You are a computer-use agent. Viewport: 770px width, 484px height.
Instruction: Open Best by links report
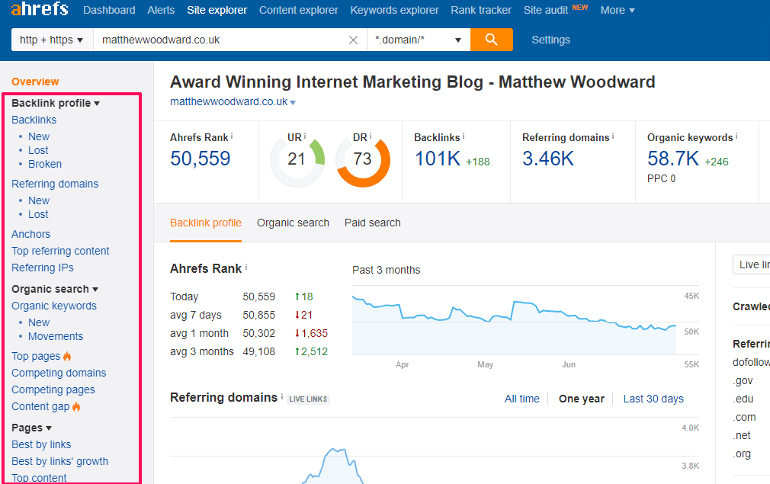coord(41,444)
